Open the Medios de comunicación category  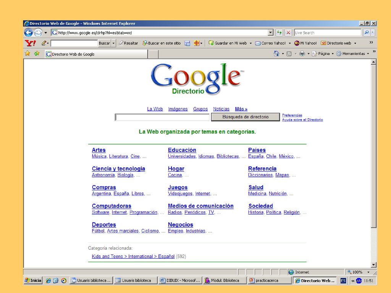point(201,206)
